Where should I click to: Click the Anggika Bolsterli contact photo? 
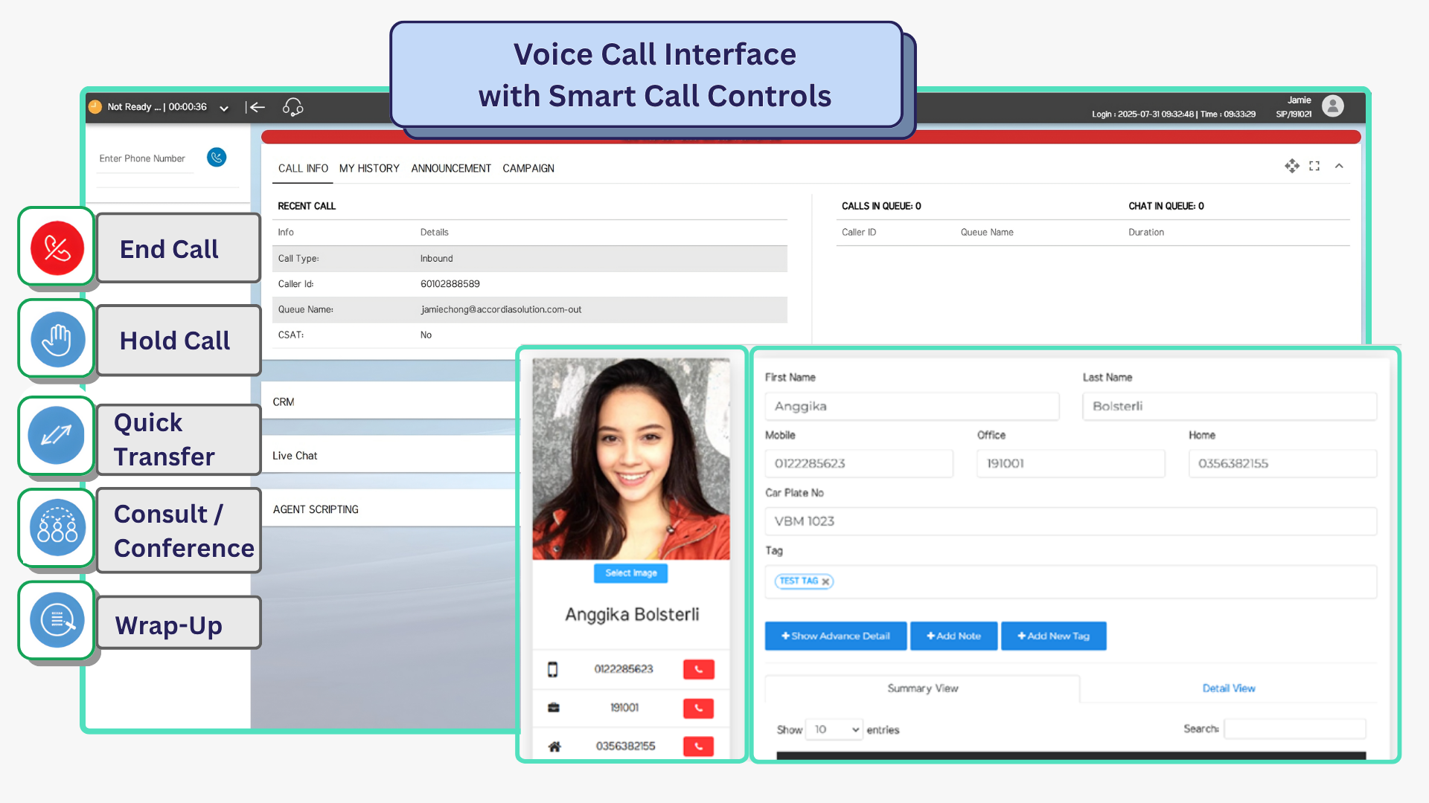pyautogui.click(x=631, y=459)
